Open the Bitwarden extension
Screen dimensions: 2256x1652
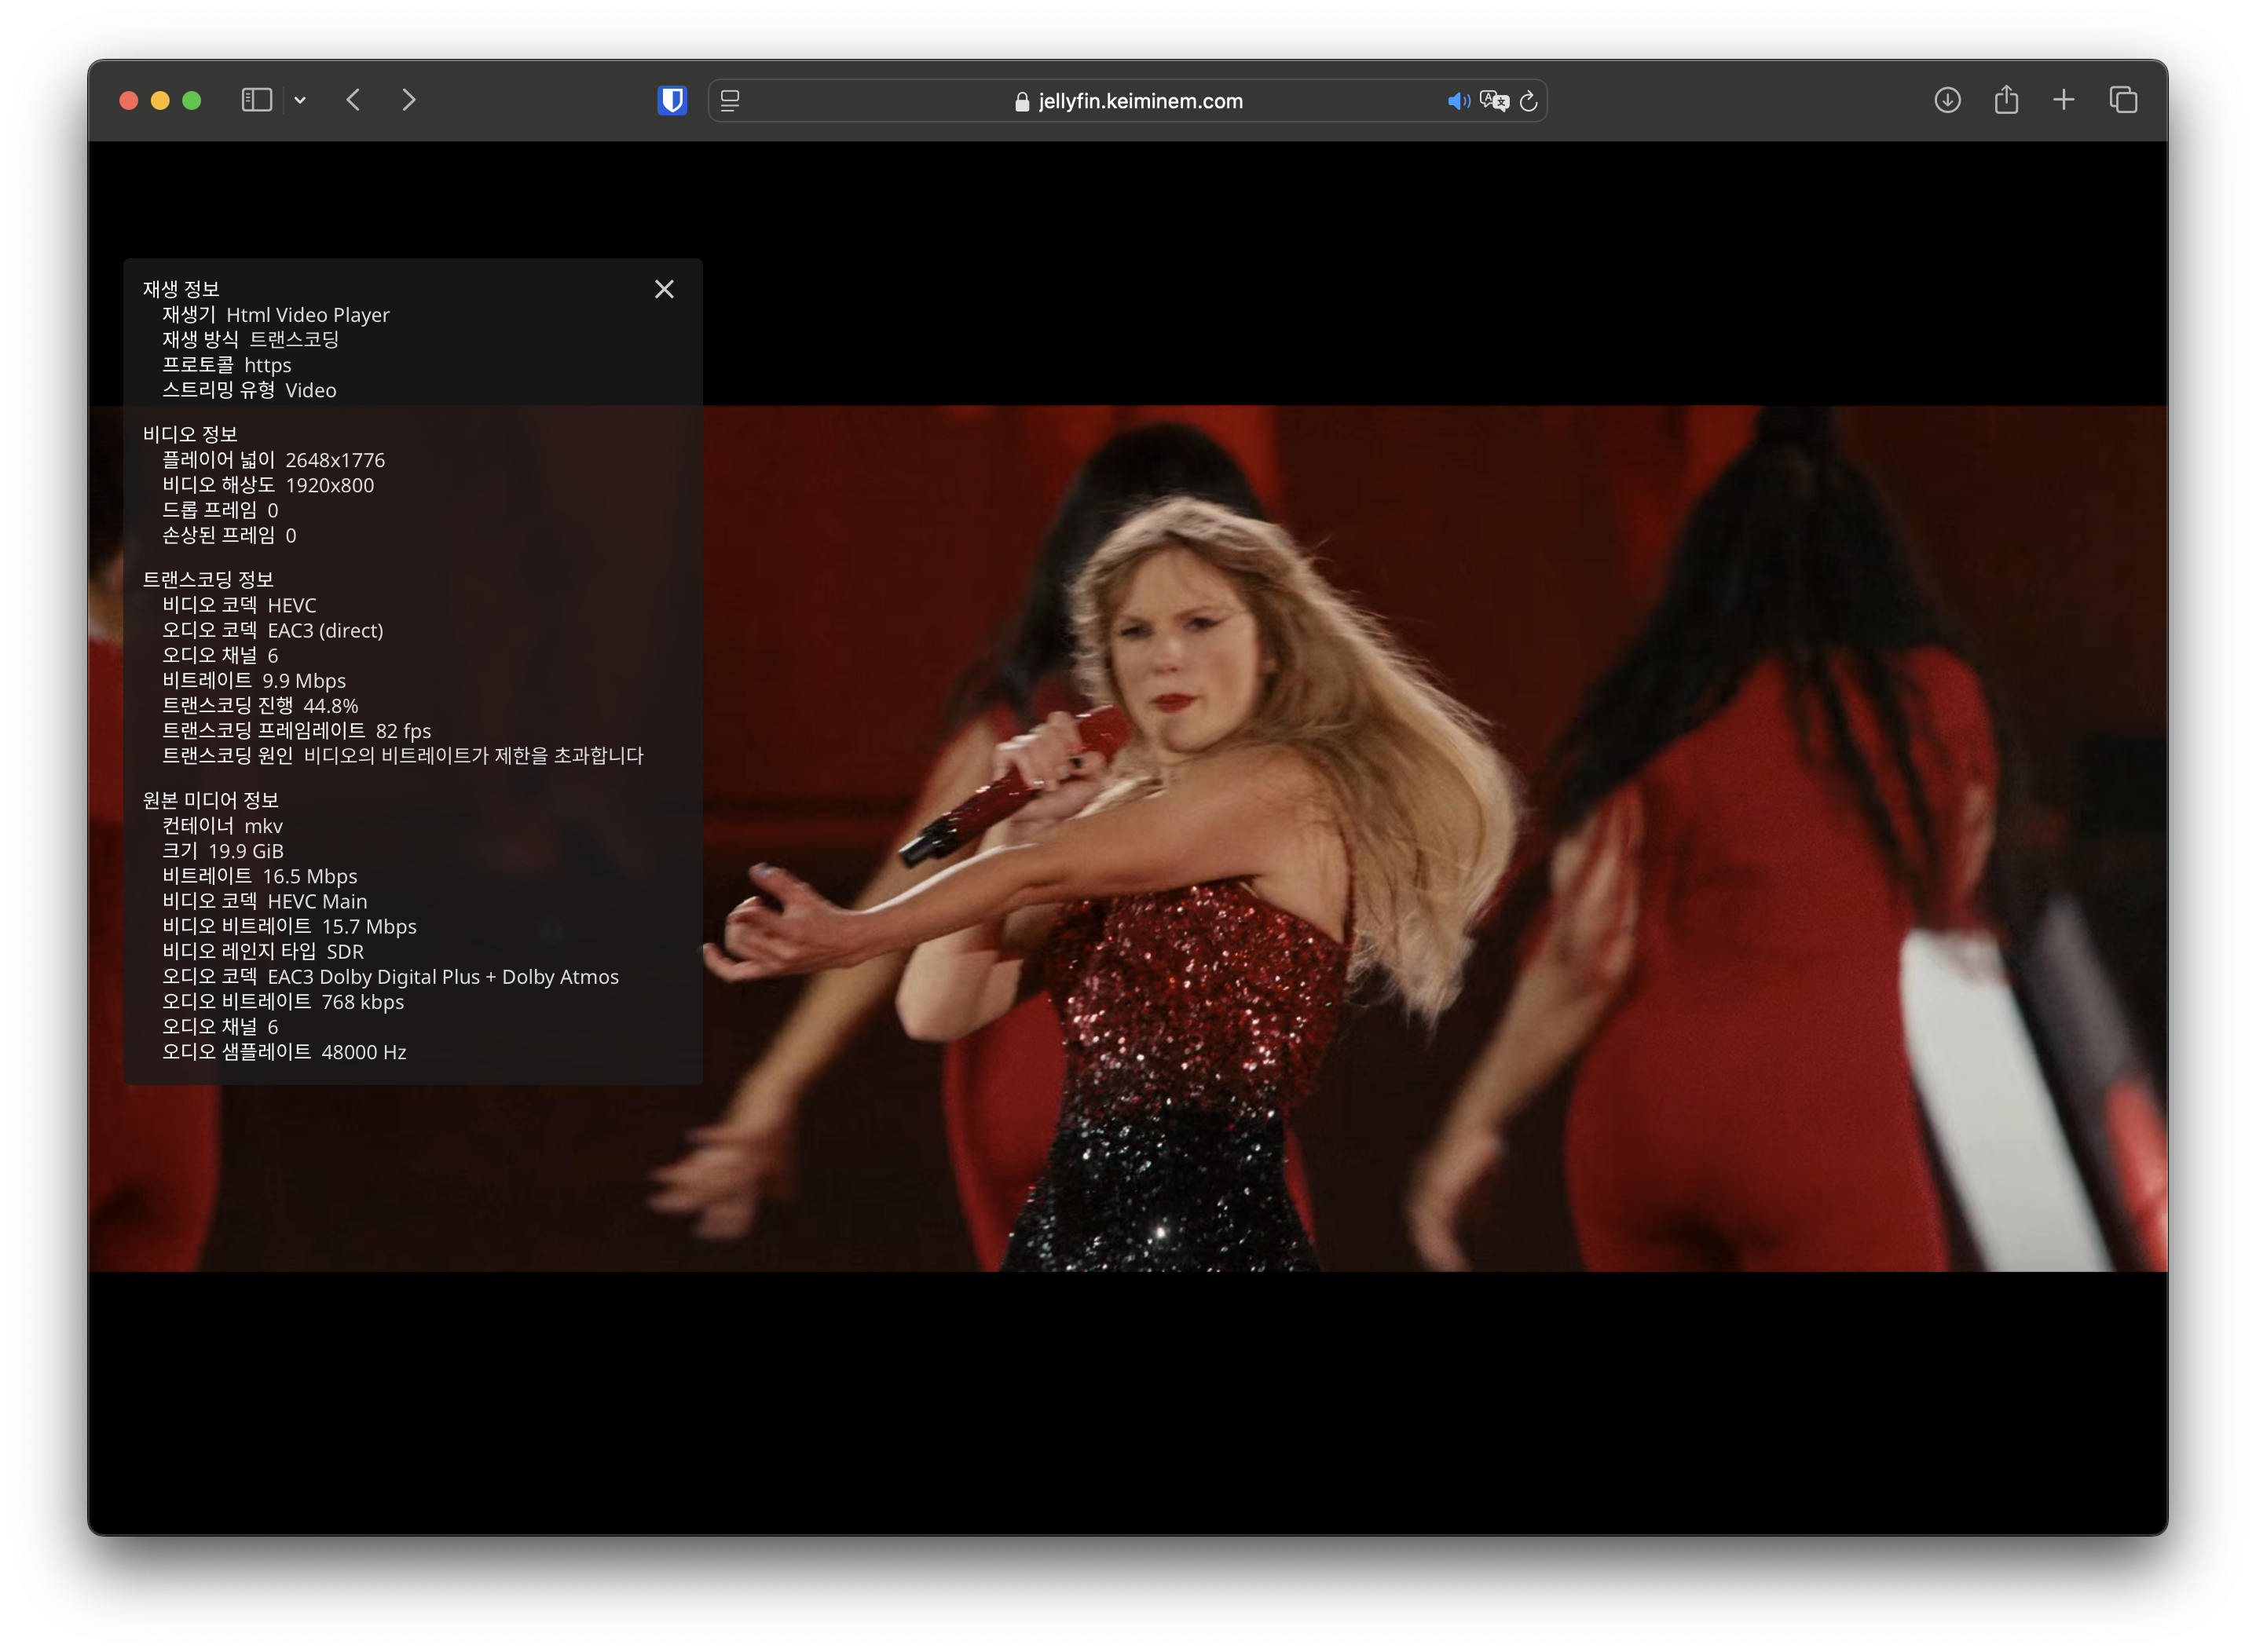coord(672,100)
